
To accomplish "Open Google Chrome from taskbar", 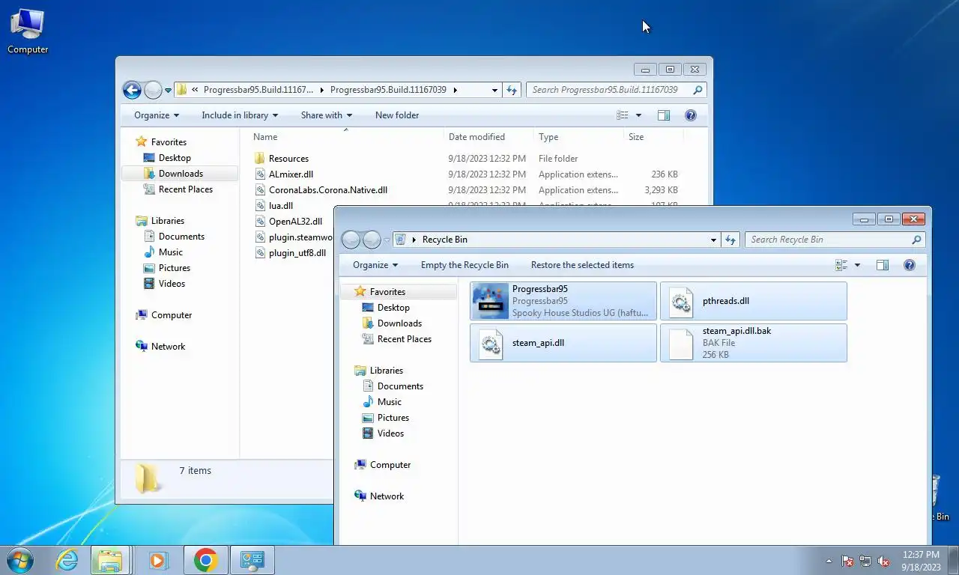I will point(205,560).
